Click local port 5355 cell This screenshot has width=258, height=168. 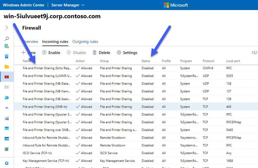coord(230,76)
